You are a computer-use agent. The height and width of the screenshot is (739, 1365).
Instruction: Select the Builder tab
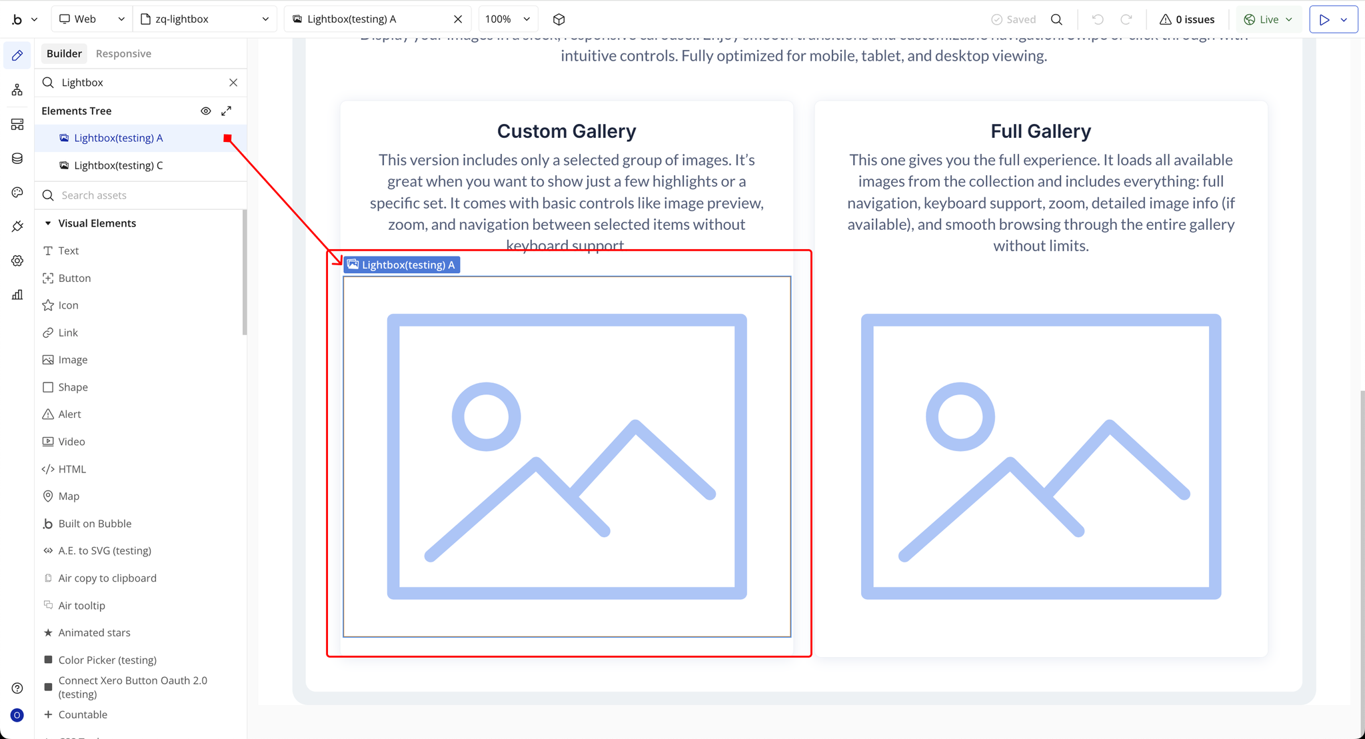(64, 53)
